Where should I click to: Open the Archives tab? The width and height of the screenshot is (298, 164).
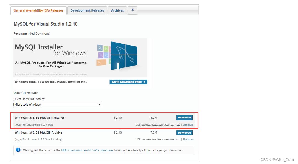pyautogui.click(x=117, y=10)
